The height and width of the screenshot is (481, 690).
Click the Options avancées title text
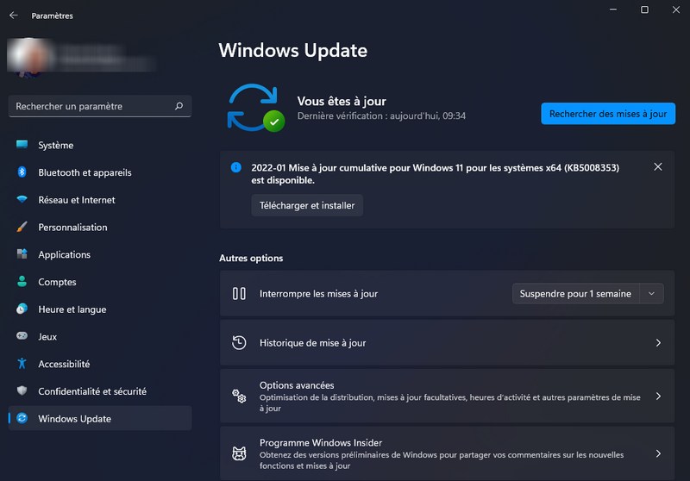(297, 385)
